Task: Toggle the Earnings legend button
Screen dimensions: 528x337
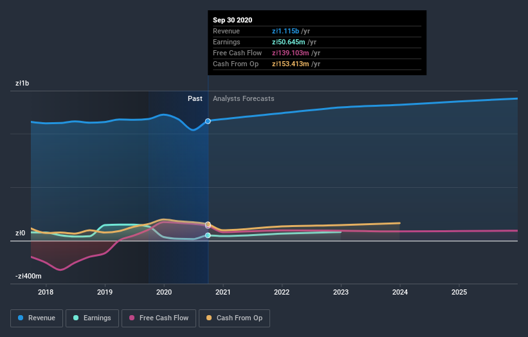Action: 92,318
